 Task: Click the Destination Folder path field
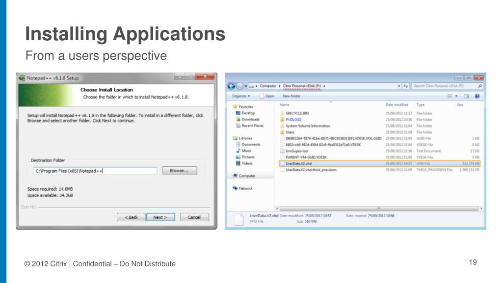click(x=95, y=171)
